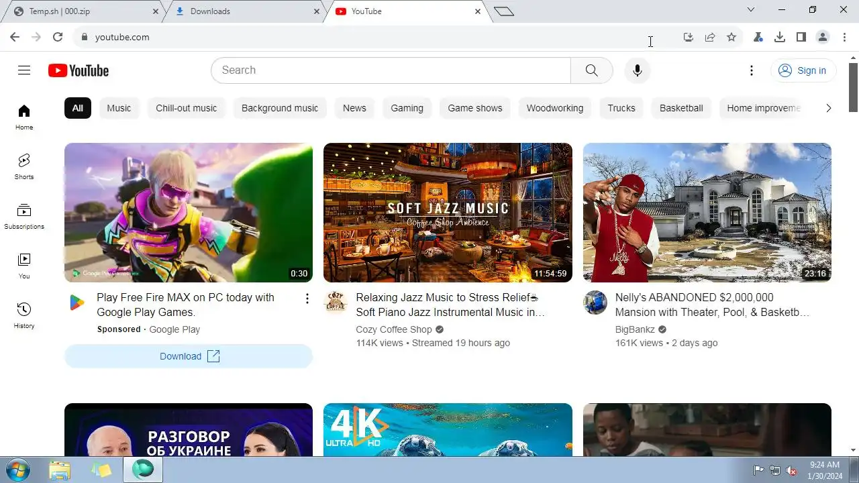This screenshot has height=483, width=859.
Task: Bookmark this page with the star icon
Action: pyautogui.click(x=731, y=37)
